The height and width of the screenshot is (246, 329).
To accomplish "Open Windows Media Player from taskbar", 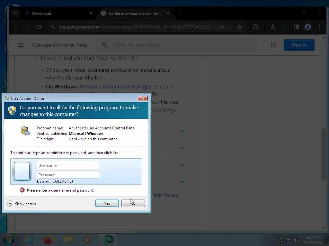I will [88, 240].
